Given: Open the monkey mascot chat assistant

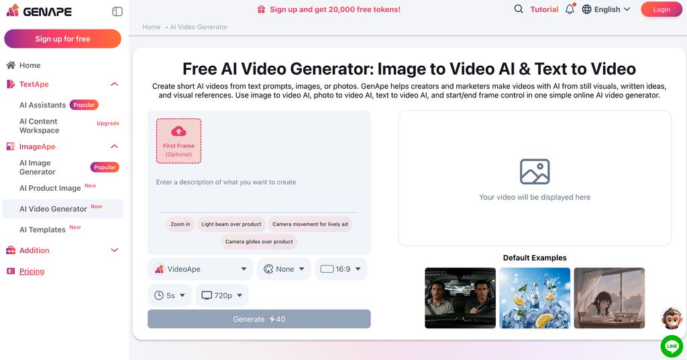Looking at the screenshot, I should [x=672, y=318].
